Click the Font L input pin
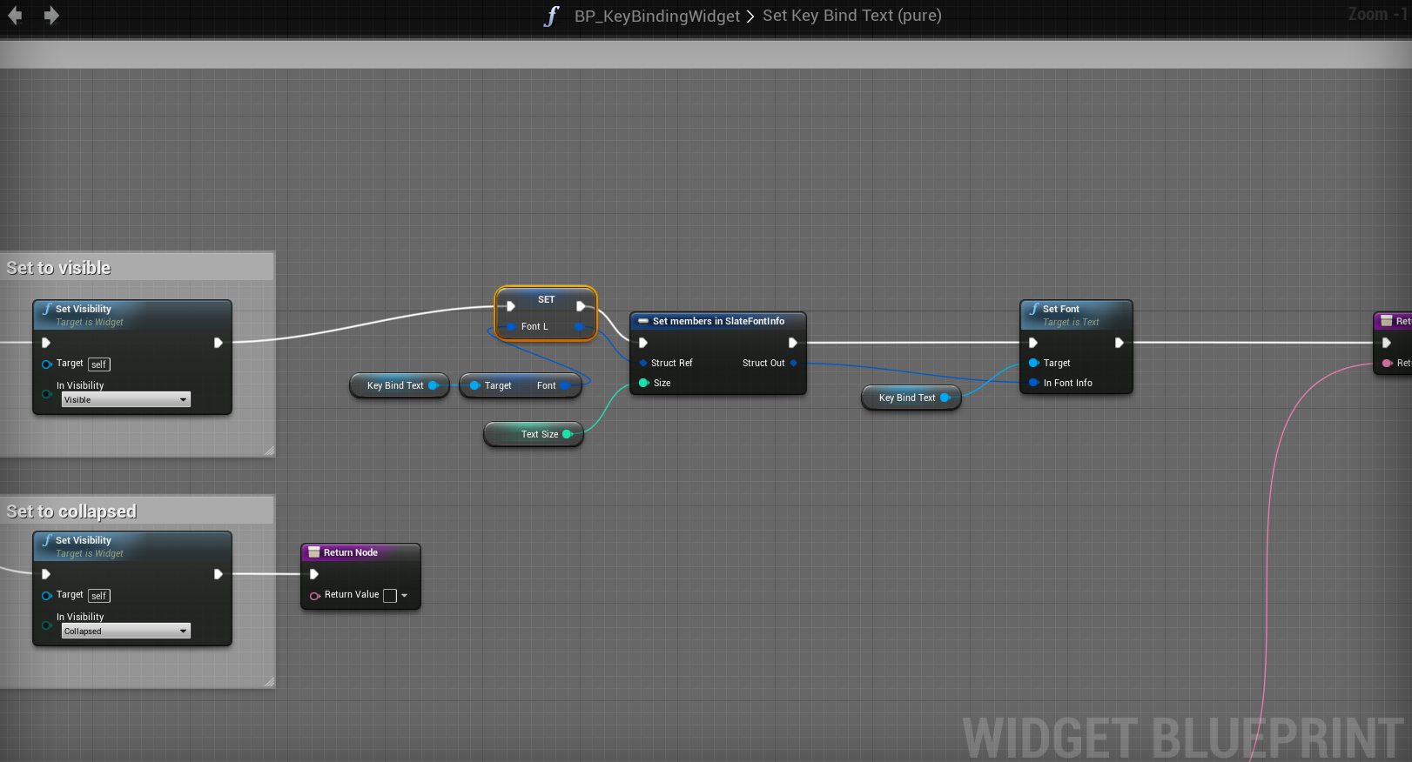The width and height of the screenshot is (1412, 762). (x=512, y=327)
